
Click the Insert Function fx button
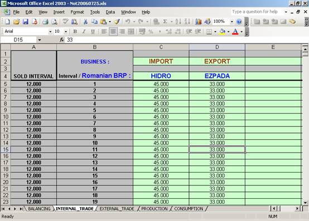click(62, 40)
